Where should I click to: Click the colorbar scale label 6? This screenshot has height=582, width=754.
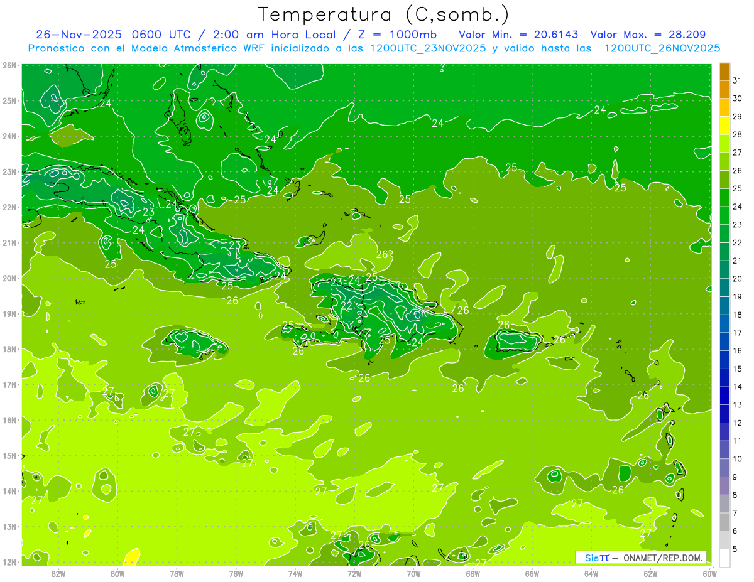[x=735, y=531]
